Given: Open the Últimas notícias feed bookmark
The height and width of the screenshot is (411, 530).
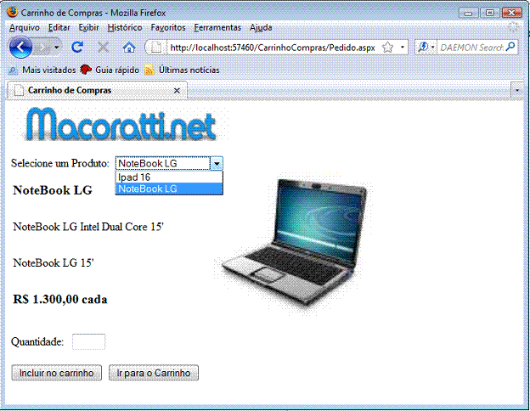Looking at the screenshot, I should pyautogui.click(x=182, y=70).
